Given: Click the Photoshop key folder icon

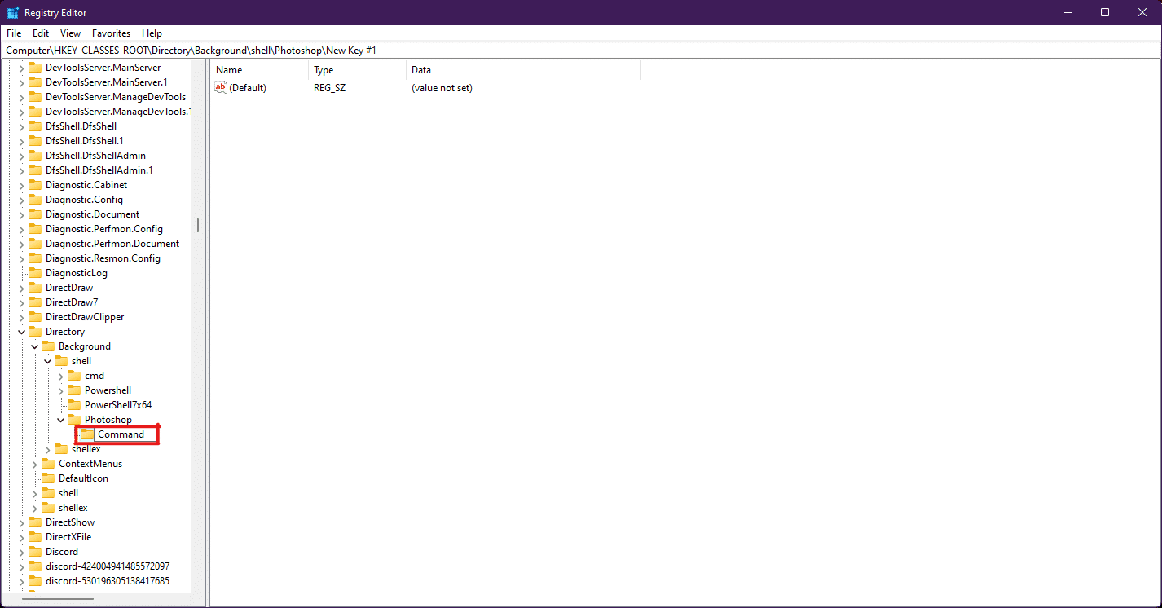Looking at the screenshot, I should [73, 419].
